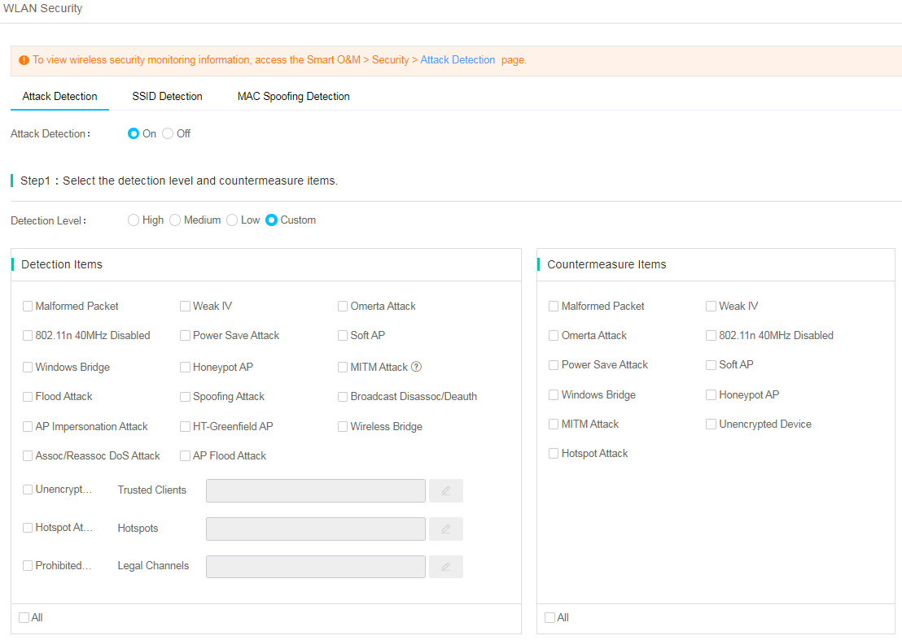This screenshot has height=640, width=902.
Task: Click the Trusted Clients input field
Action: click(x=316, y=490)
